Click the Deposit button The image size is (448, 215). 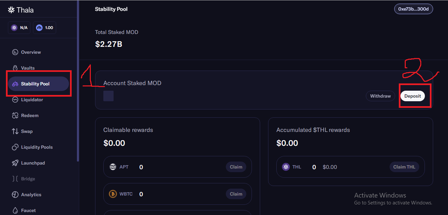(413, 96)
